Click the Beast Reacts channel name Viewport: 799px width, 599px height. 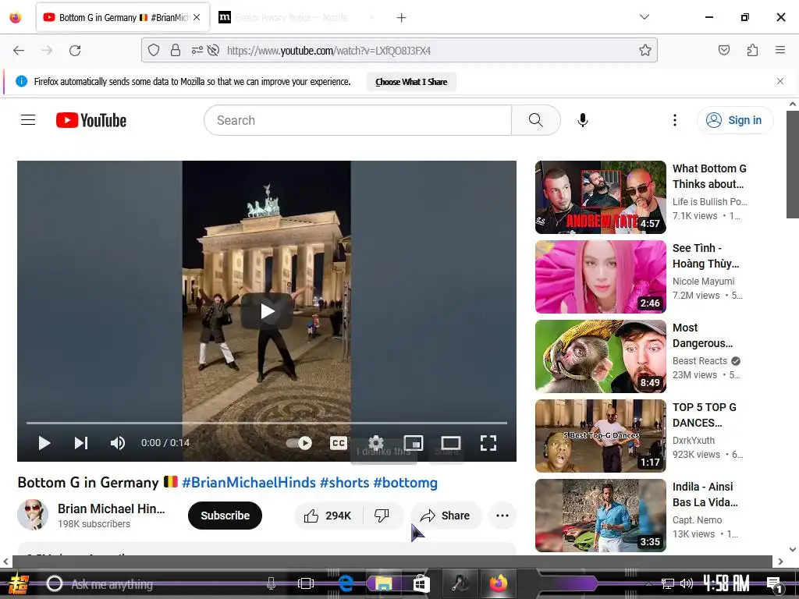tap(700, 360)
